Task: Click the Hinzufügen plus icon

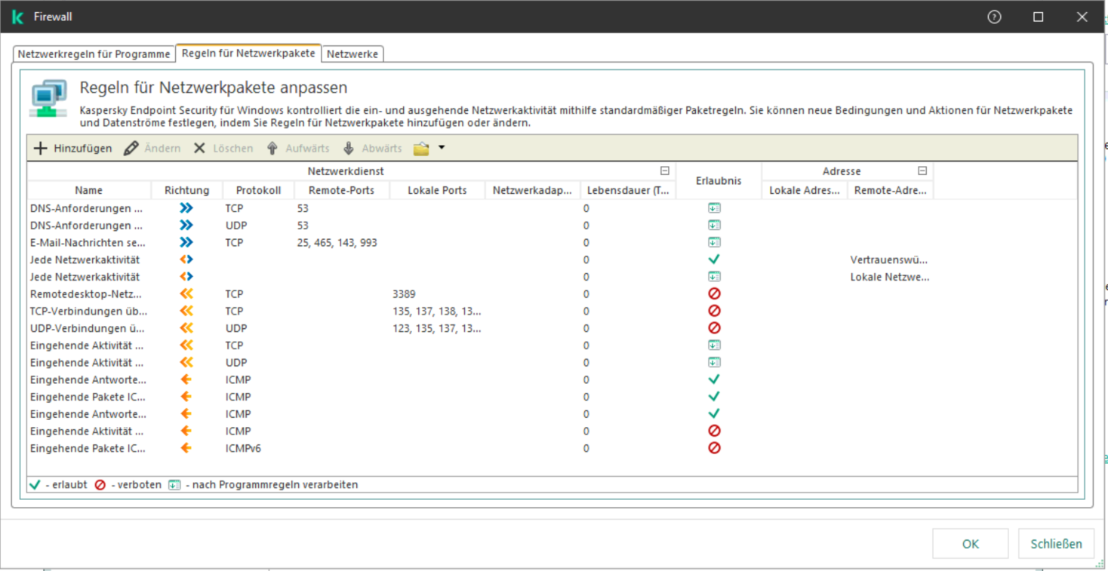Action: coord(41,149)
